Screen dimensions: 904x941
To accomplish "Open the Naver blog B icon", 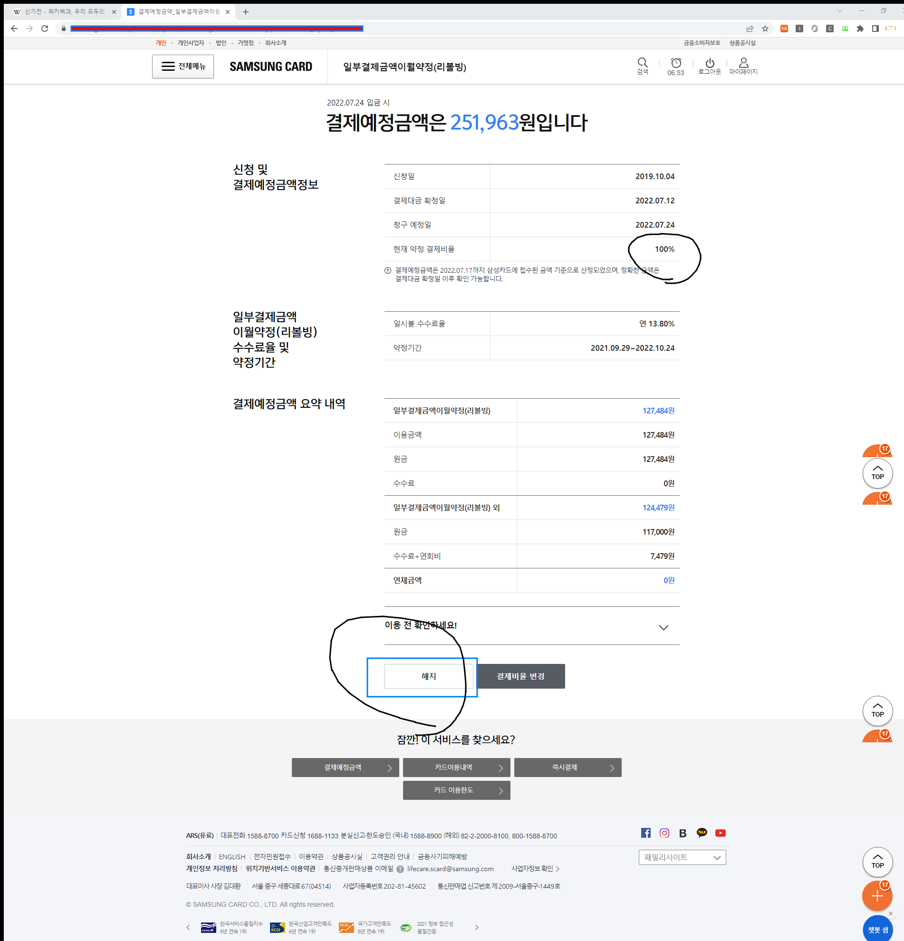I will [x=683, y=833].
